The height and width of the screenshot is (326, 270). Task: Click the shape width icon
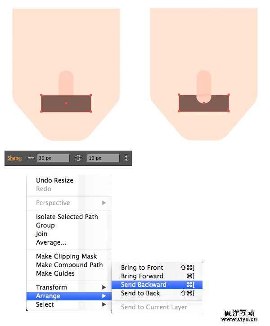tap(31, 158)
